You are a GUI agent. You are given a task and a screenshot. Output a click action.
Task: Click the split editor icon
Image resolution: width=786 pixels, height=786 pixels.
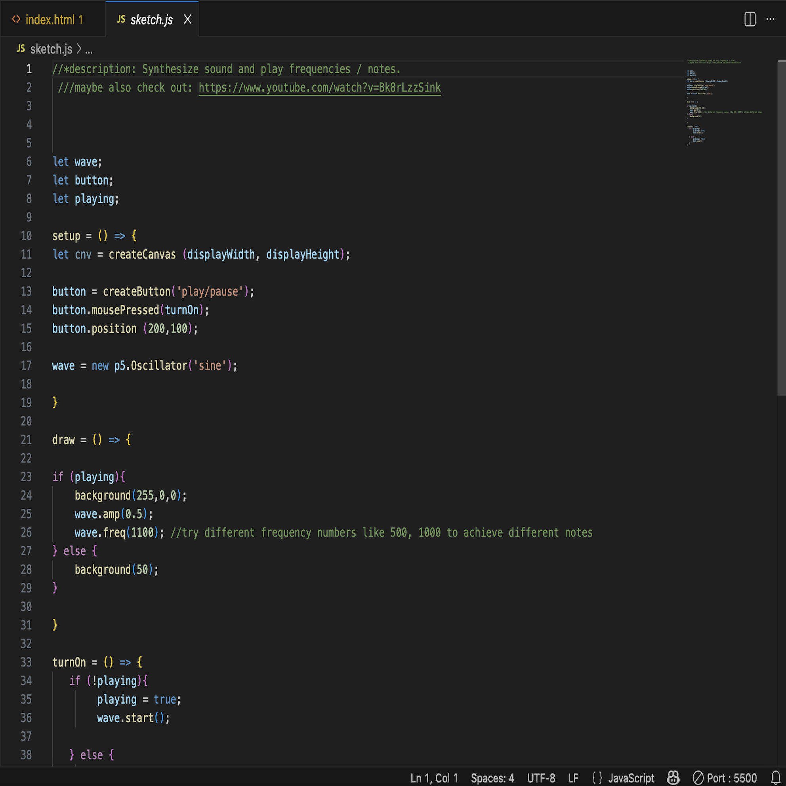pyautogui.click(x=750, y=19)
